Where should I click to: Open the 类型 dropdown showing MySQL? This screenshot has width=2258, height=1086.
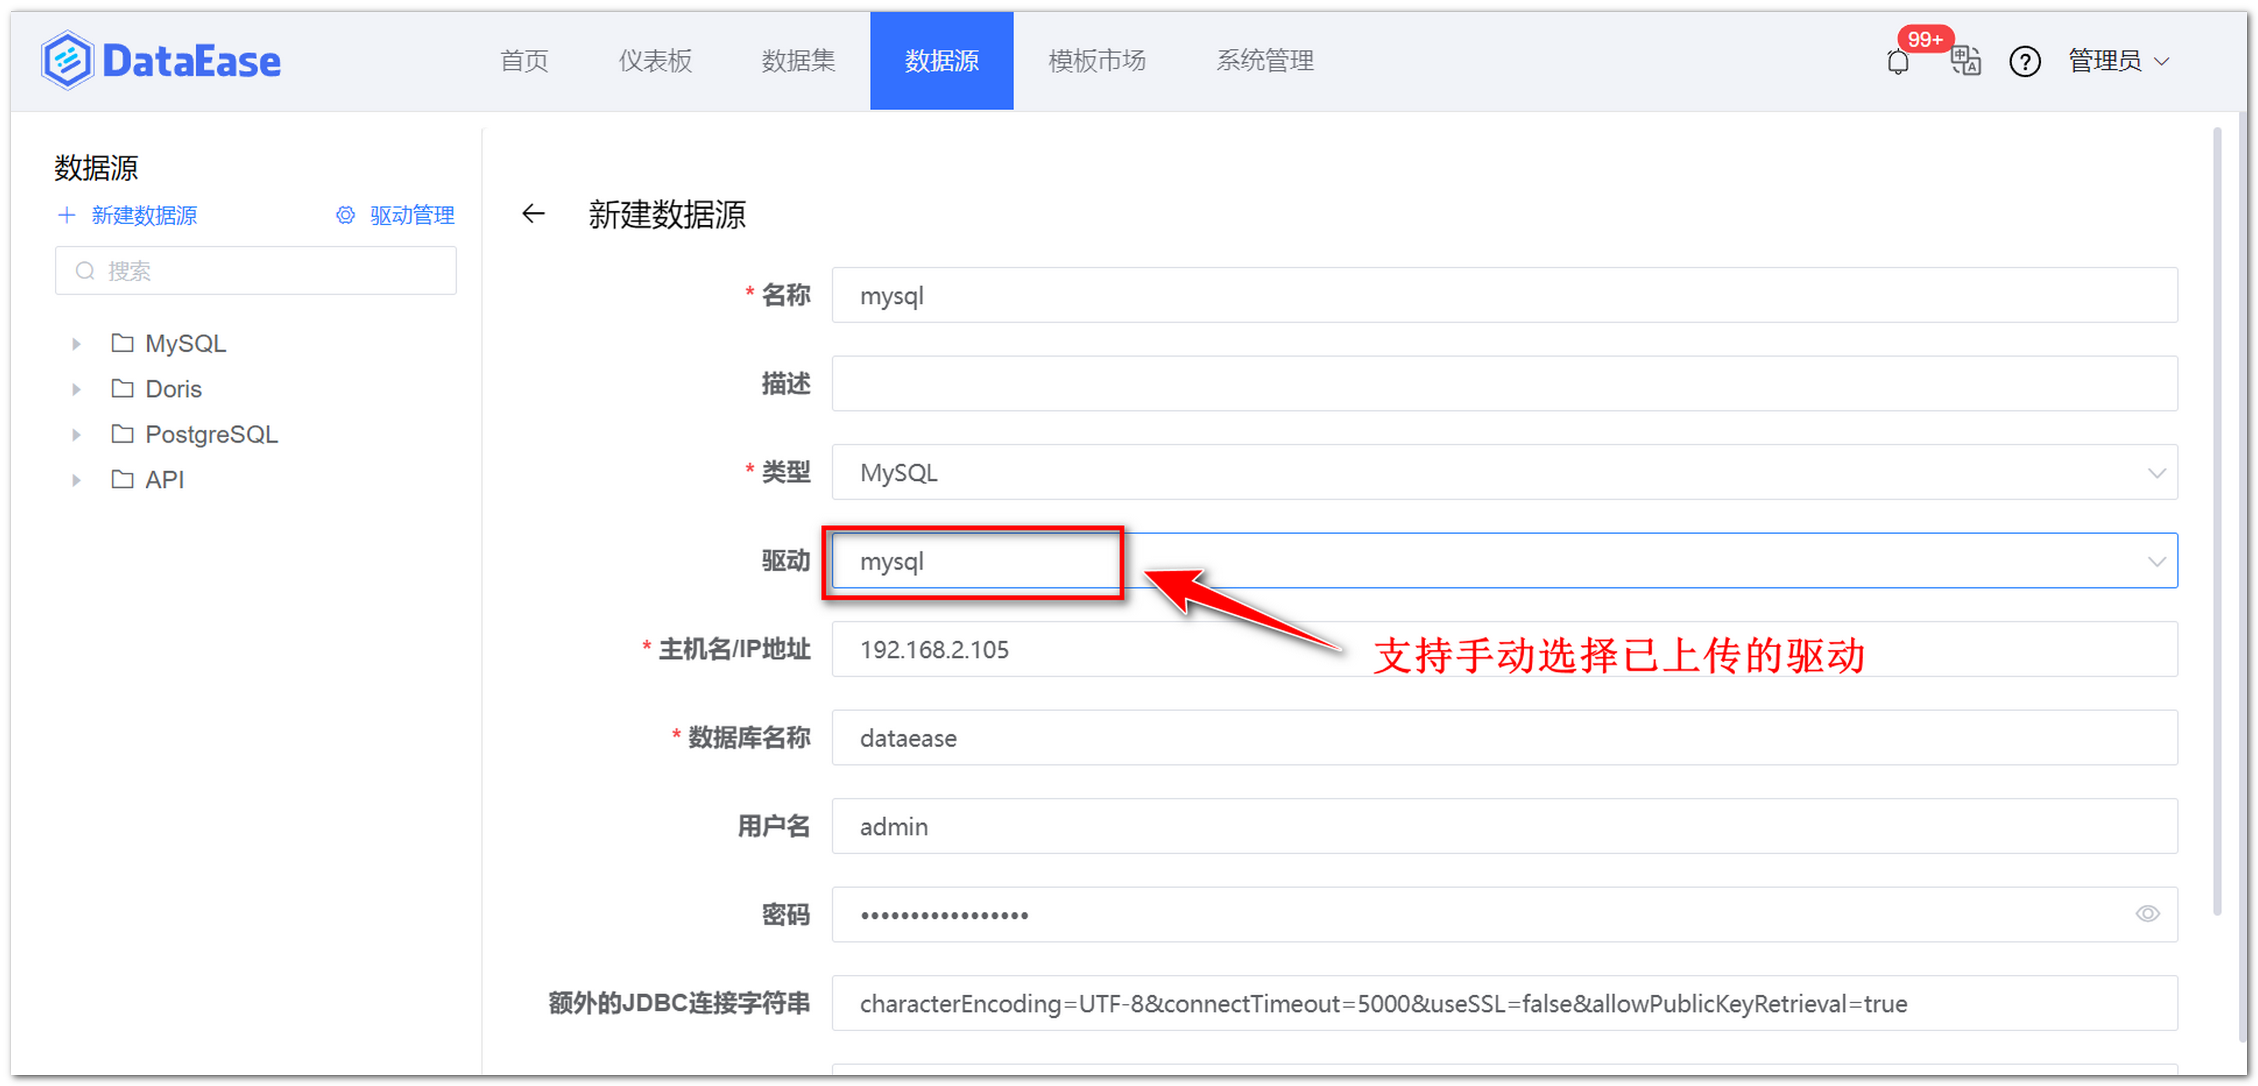[2157, 473]
